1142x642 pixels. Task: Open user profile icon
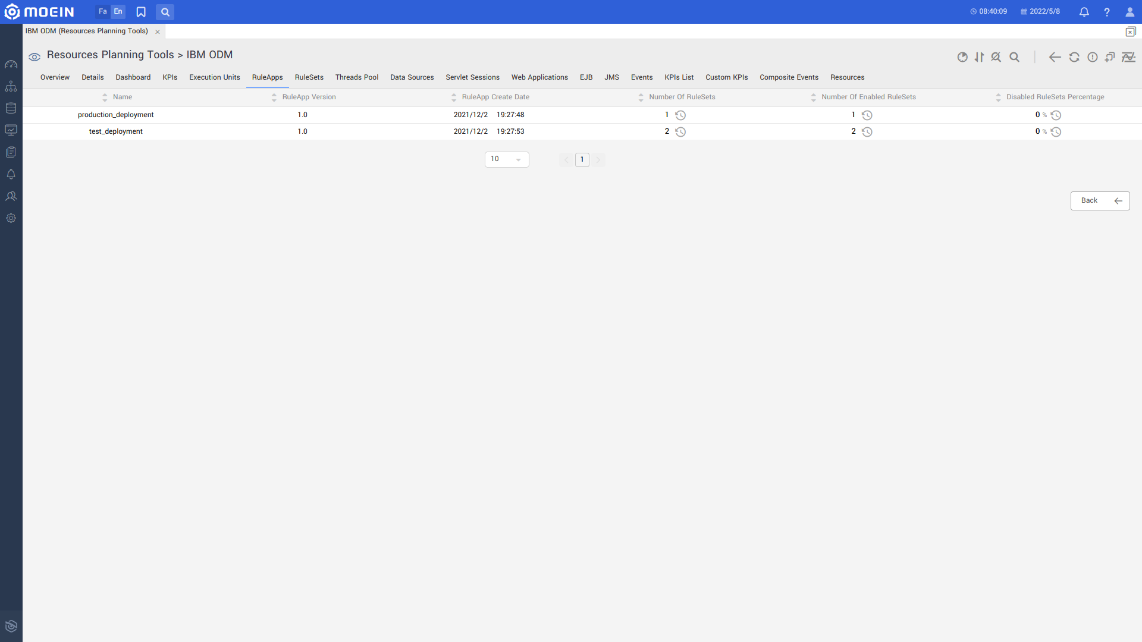tap(1130, 12)
